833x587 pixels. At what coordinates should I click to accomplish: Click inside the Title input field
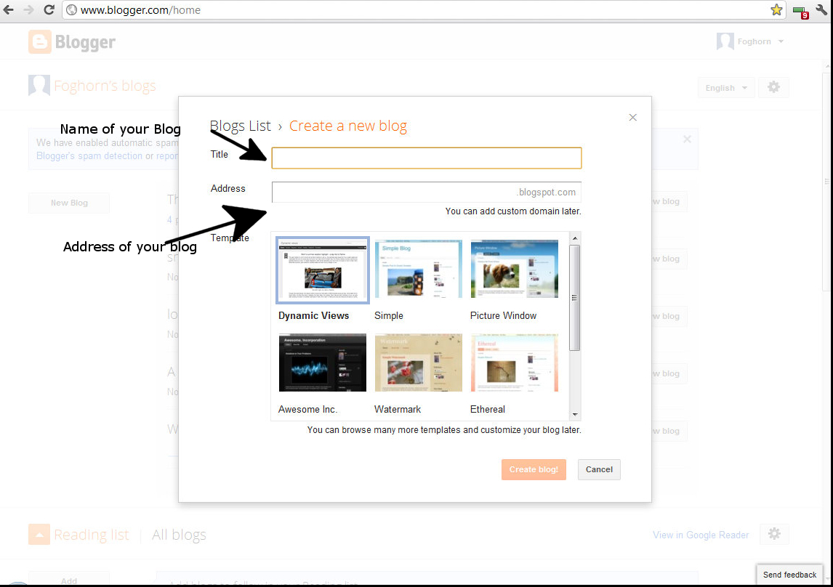click(x=426, y=158)
